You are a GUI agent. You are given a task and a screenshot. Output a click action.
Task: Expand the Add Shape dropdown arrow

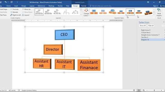(9, 9)
